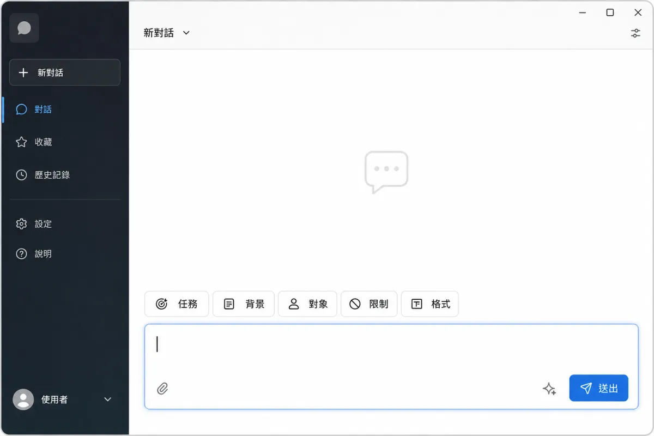
Task: Insert the 對象 audience prompt chip
Action: (x=307, y=304)
